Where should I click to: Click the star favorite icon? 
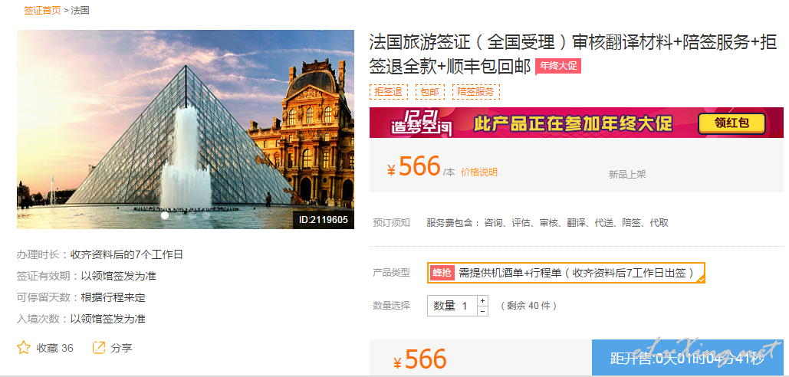click(x=24, y=347)
